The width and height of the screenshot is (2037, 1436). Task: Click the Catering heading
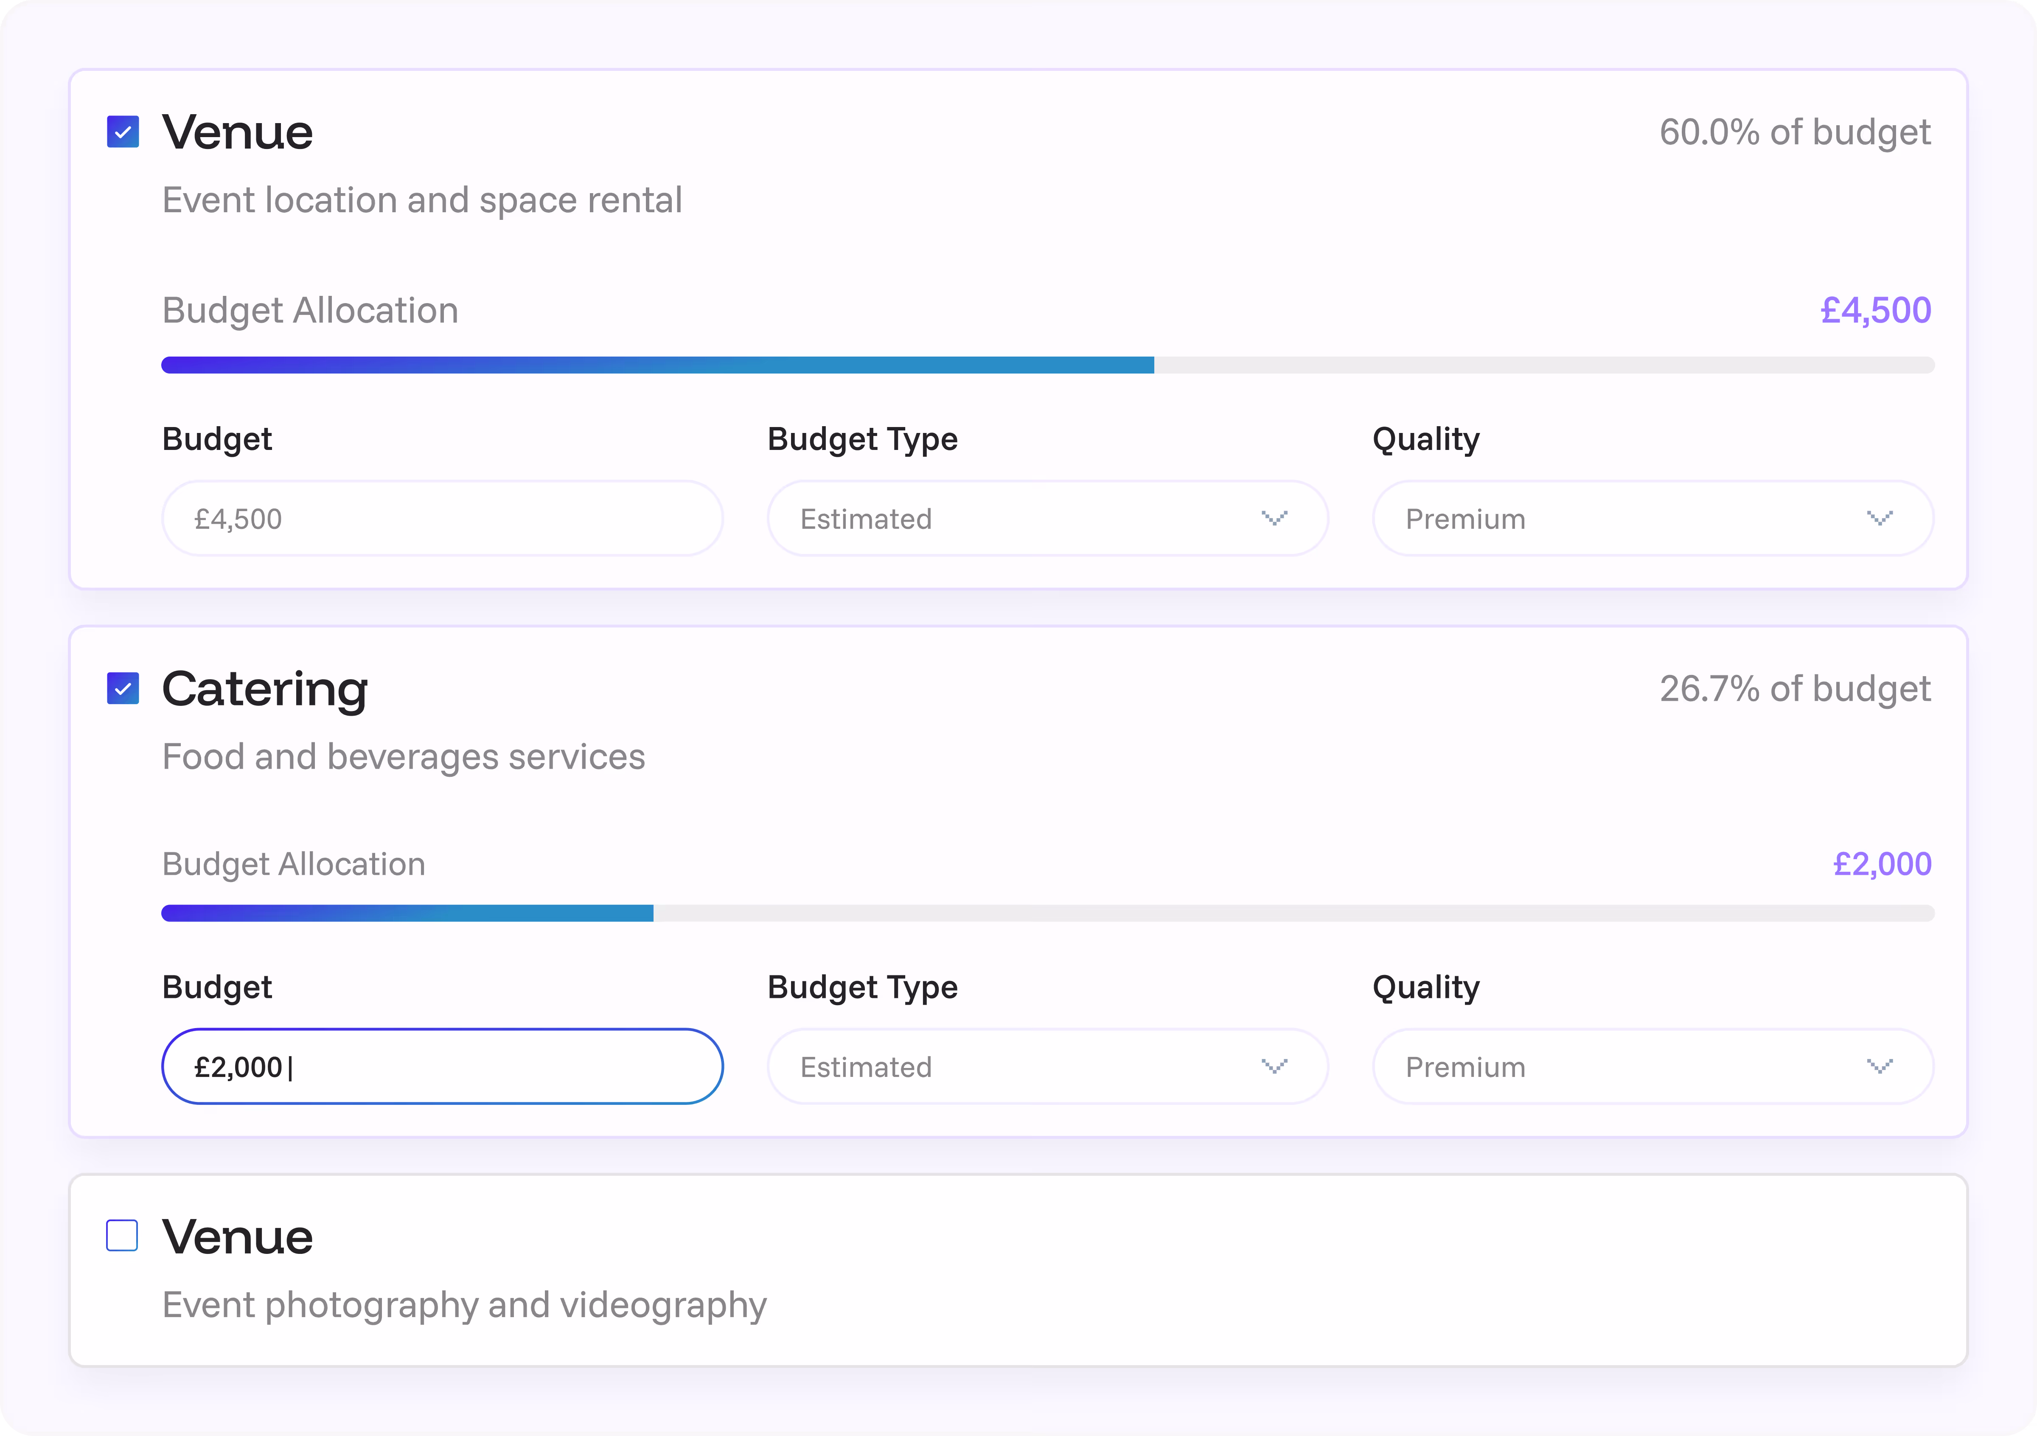(x=264, y=690)
